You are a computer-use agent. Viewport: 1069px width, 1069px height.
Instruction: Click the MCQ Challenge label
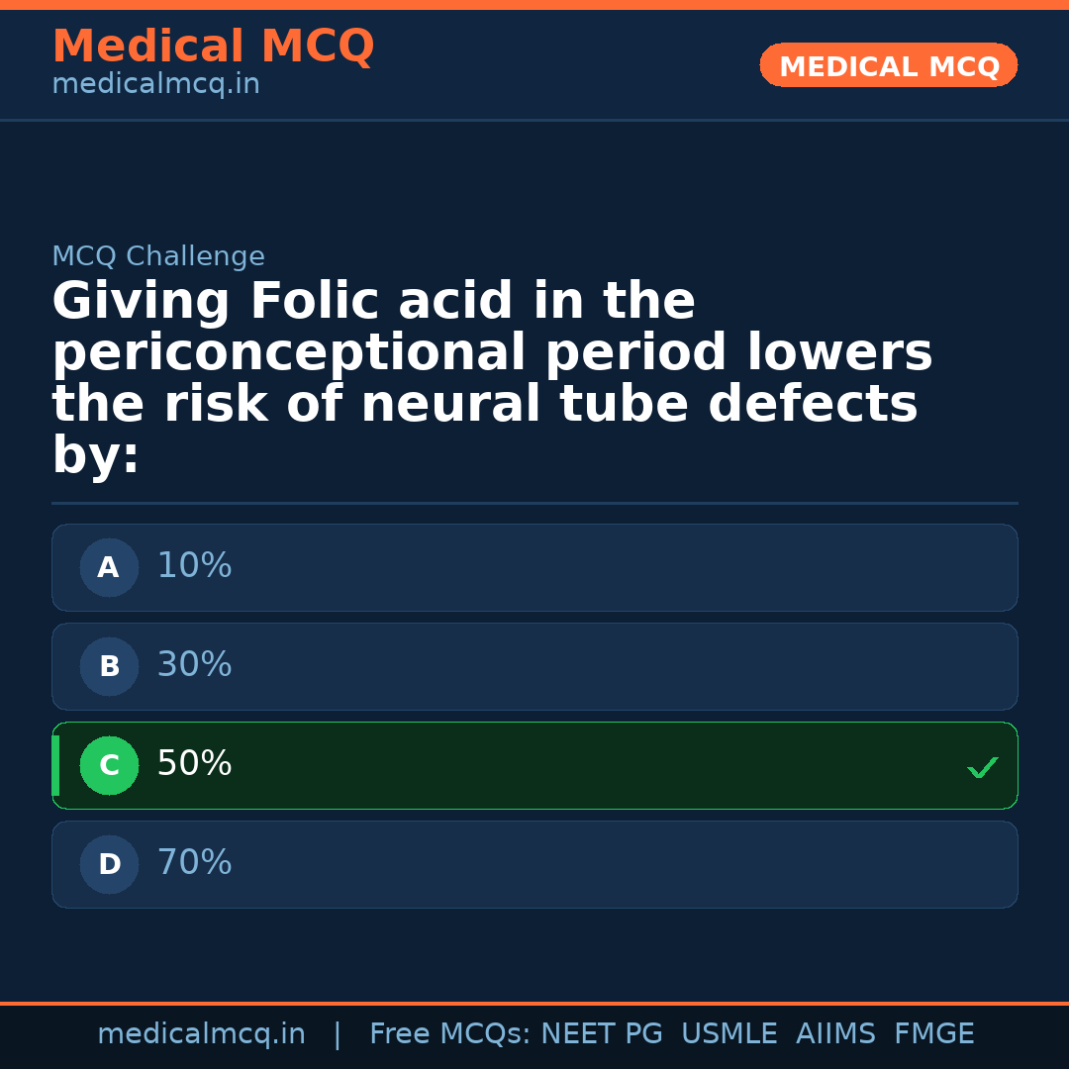pos(158,257)
